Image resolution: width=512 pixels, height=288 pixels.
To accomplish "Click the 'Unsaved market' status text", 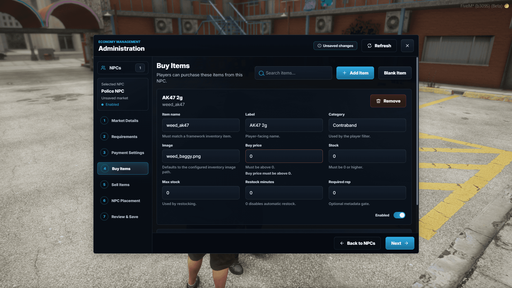I will pos(115,98).
